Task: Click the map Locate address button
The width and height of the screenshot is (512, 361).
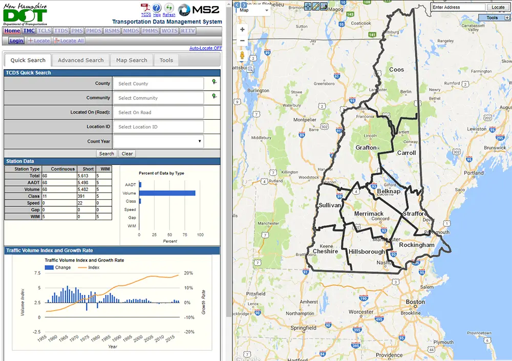Action: click(x=498, y=7)
